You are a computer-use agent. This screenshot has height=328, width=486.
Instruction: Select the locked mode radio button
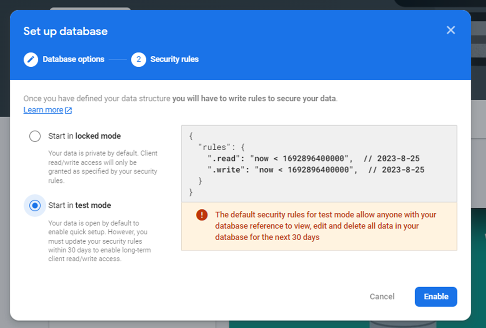pyautogui.click(x=35, y=136)
